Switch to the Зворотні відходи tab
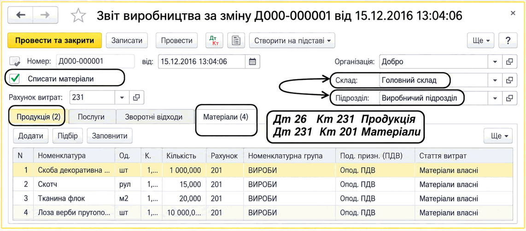 pos(154,118)
